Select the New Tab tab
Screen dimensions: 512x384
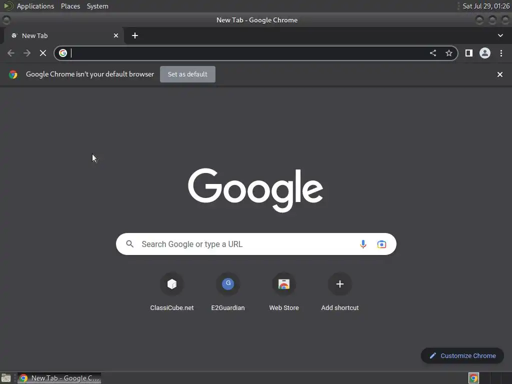(x=63, y=35)
